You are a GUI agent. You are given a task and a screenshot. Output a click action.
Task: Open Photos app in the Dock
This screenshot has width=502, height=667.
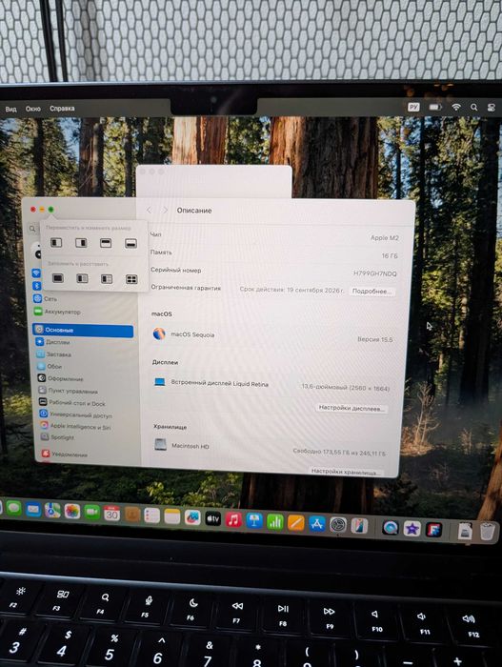72,511
